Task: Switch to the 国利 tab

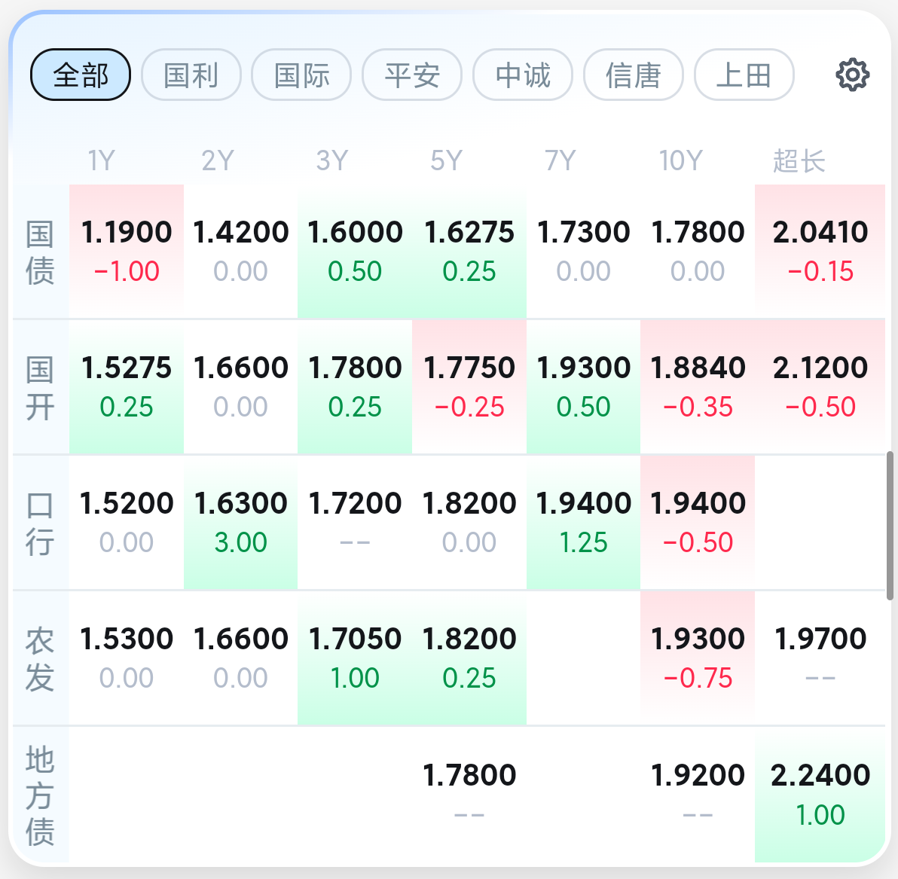Action: pos(191,75)
